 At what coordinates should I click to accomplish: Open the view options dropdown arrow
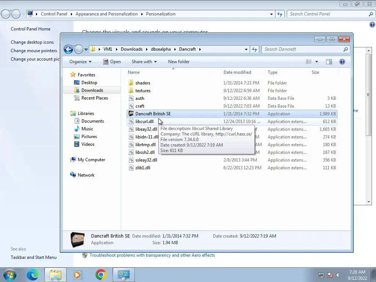click(317, 62)
